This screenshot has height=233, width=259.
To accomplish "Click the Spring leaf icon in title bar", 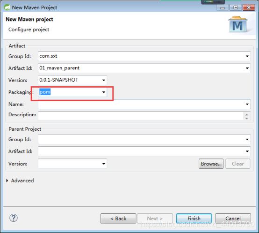I will [x=7, y=8].
